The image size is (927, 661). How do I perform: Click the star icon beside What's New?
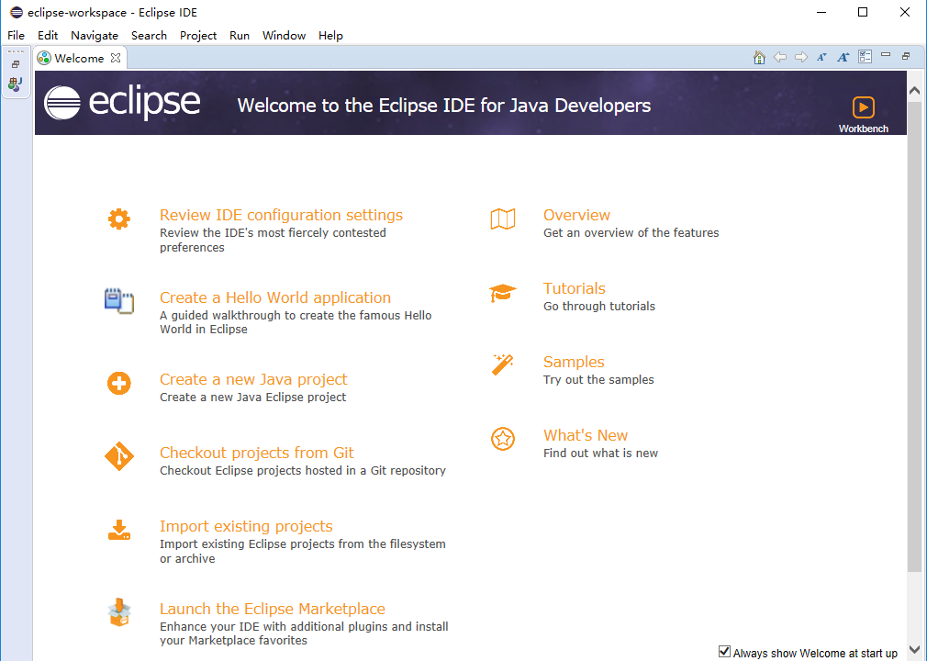[x=503, y=439]
